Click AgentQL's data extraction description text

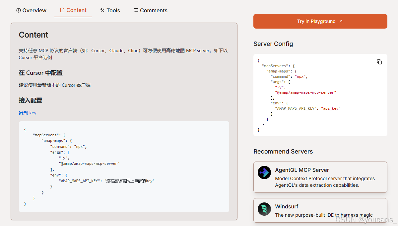(x=325, y=182)
